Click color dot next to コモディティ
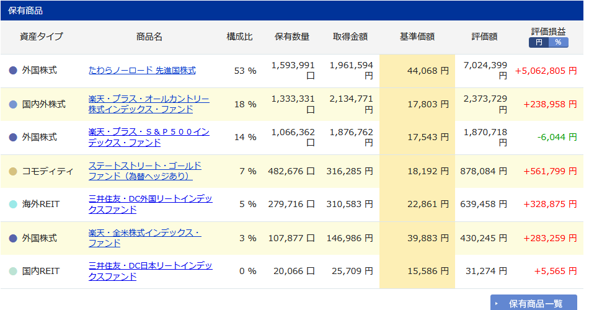 13,171
